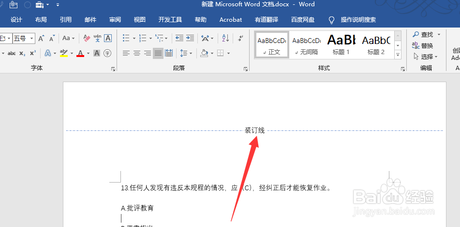Align text to the left
Screen dimensions: 460x227
coord(126,53)
